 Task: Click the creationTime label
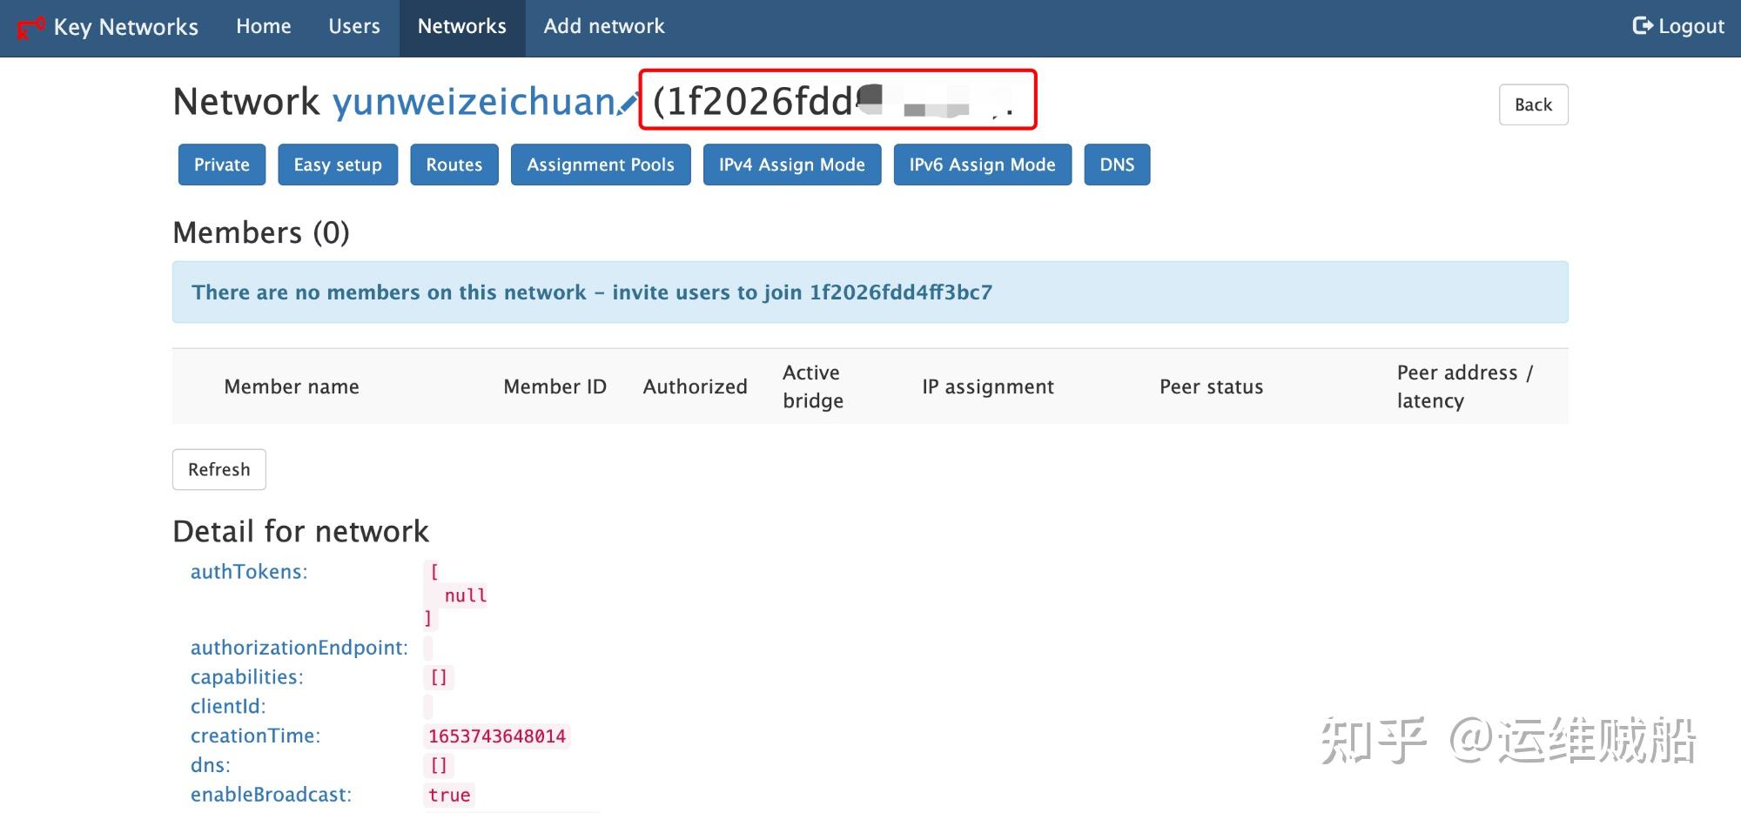[256, 736]
